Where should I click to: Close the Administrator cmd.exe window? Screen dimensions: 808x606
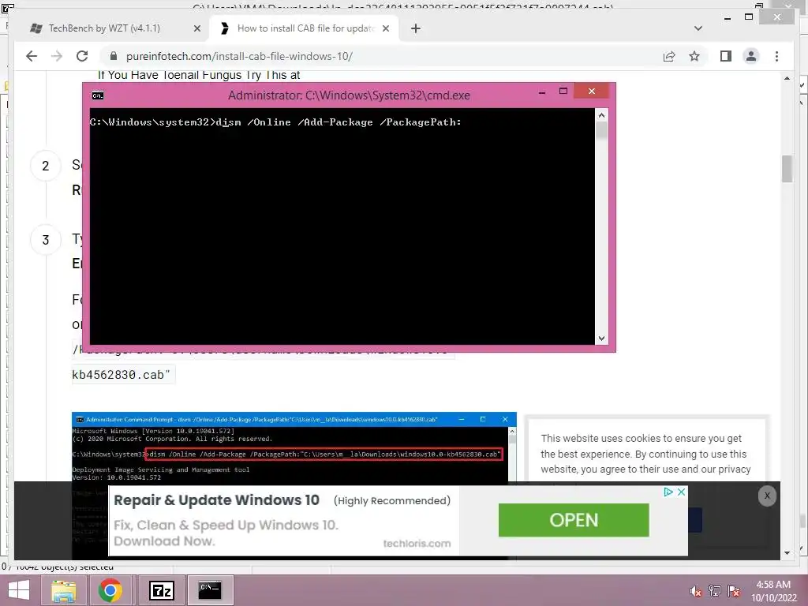[592, 92]
